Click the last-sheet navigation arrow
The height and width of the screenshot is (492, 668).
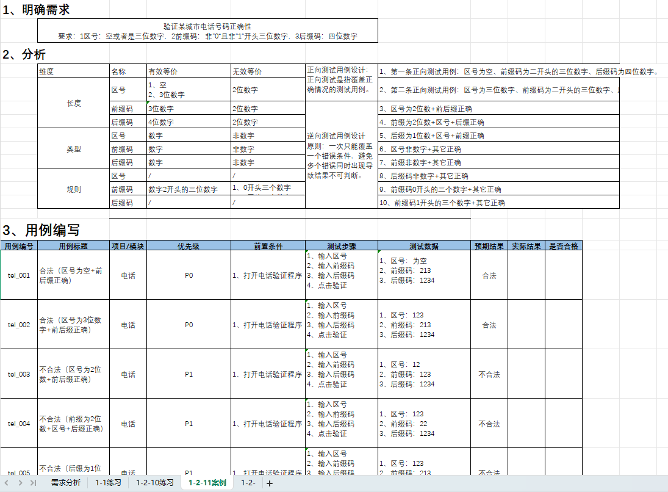32,482
